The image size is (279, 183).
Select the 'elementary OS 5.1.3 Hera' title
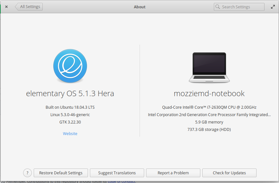click(70, 94)
